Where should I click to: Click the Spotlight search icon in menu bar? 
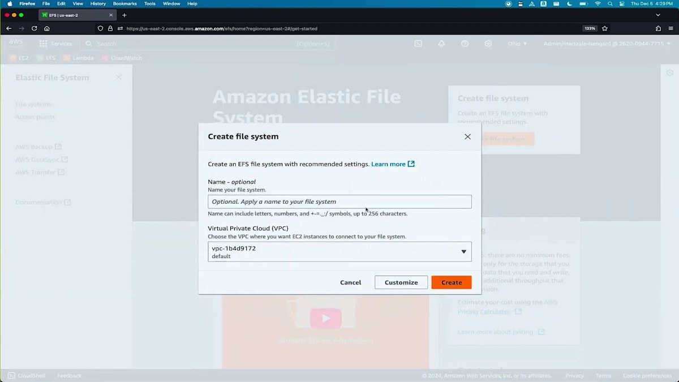pyautogui.click(x=610, y=3)
